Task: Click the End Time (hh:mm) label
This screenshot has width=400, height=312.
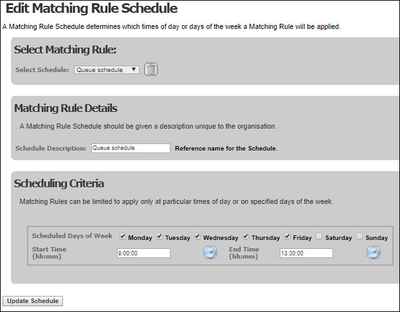Action: coord(244,253)
